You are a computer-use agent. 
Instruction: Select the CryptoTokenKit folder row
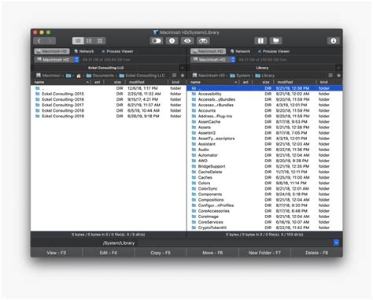click(x=264, y=228)
